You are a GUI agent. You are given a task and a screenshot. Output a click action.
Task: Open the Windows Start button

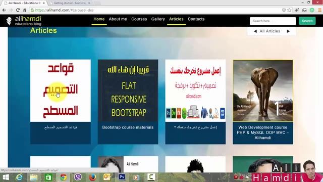click(x=6, y=177)
